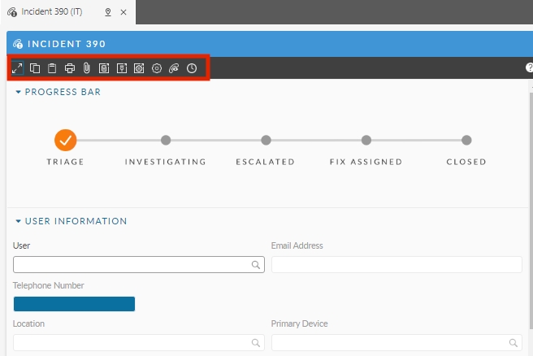
Task: Click the copy icon in toolbar
Action: click(35, 68)
